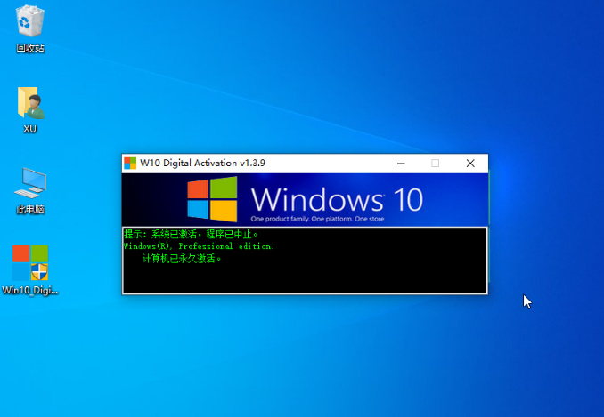Click the large Windows 10 banner text
Image resolution: width=604 pixels, height=417 pixels.
[x=337, y=197]
